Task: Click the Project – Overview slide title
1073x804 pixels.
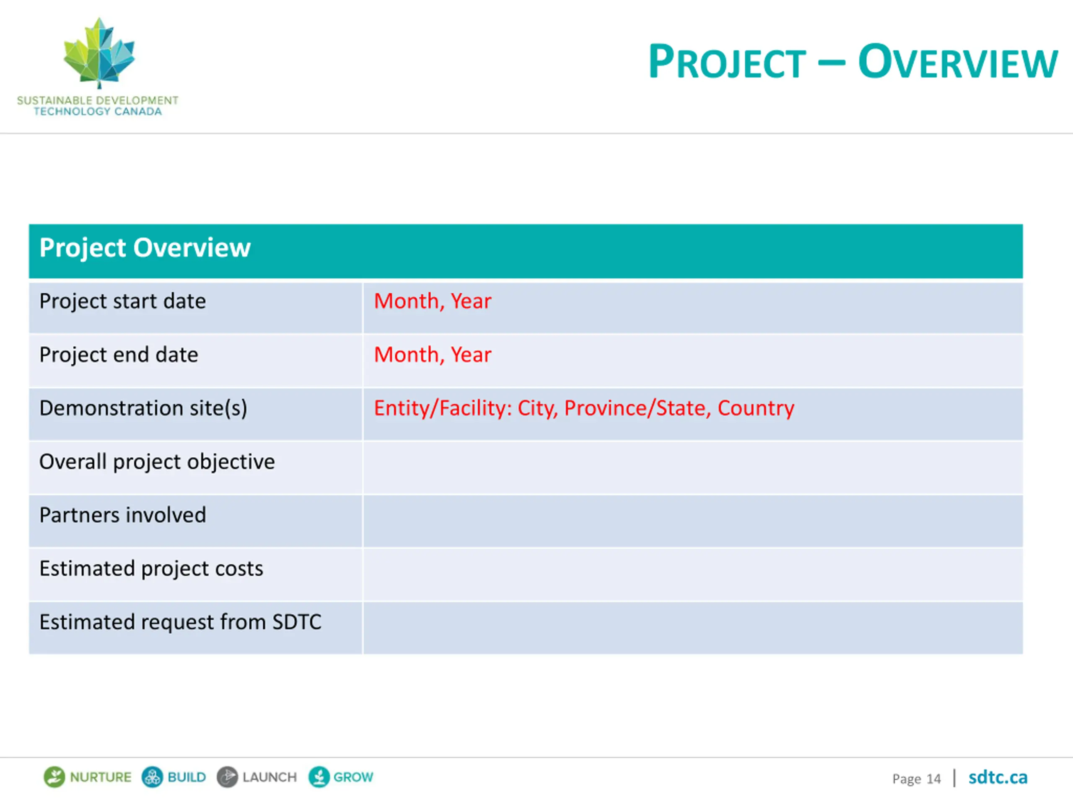Action: 853,62
